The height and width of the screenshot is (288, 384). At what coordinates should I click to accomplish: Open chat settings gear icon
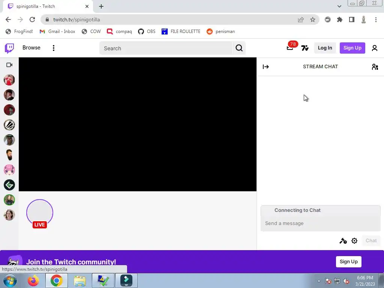[x=354, y=241]
